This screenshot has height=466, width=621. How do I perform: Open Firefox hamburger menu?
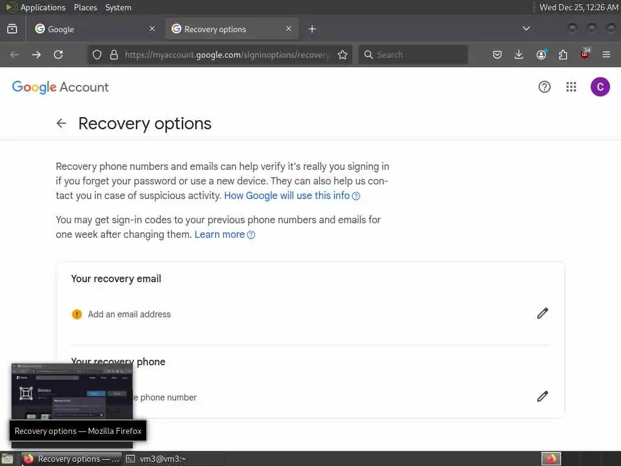tap(606, 55)
